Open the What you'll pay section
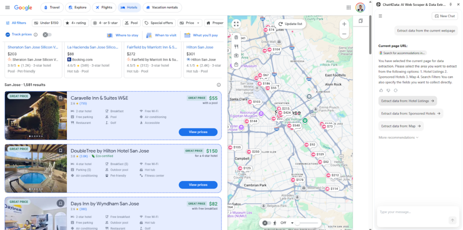 pos(201,35)
